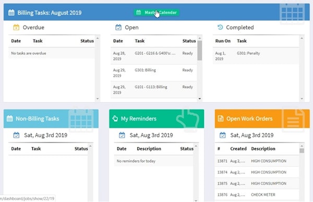This screenshot has width=313, height=202.
Task: Click the Billing Tasks calendar icon
Action: 11,13
